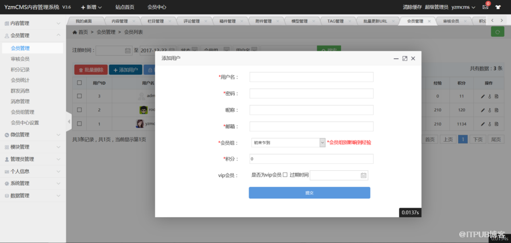Open calendar icon in 注册时间 start date field
Image resolution: width=511 pixels, height=243 pixels.
click(x=127, y=50)
